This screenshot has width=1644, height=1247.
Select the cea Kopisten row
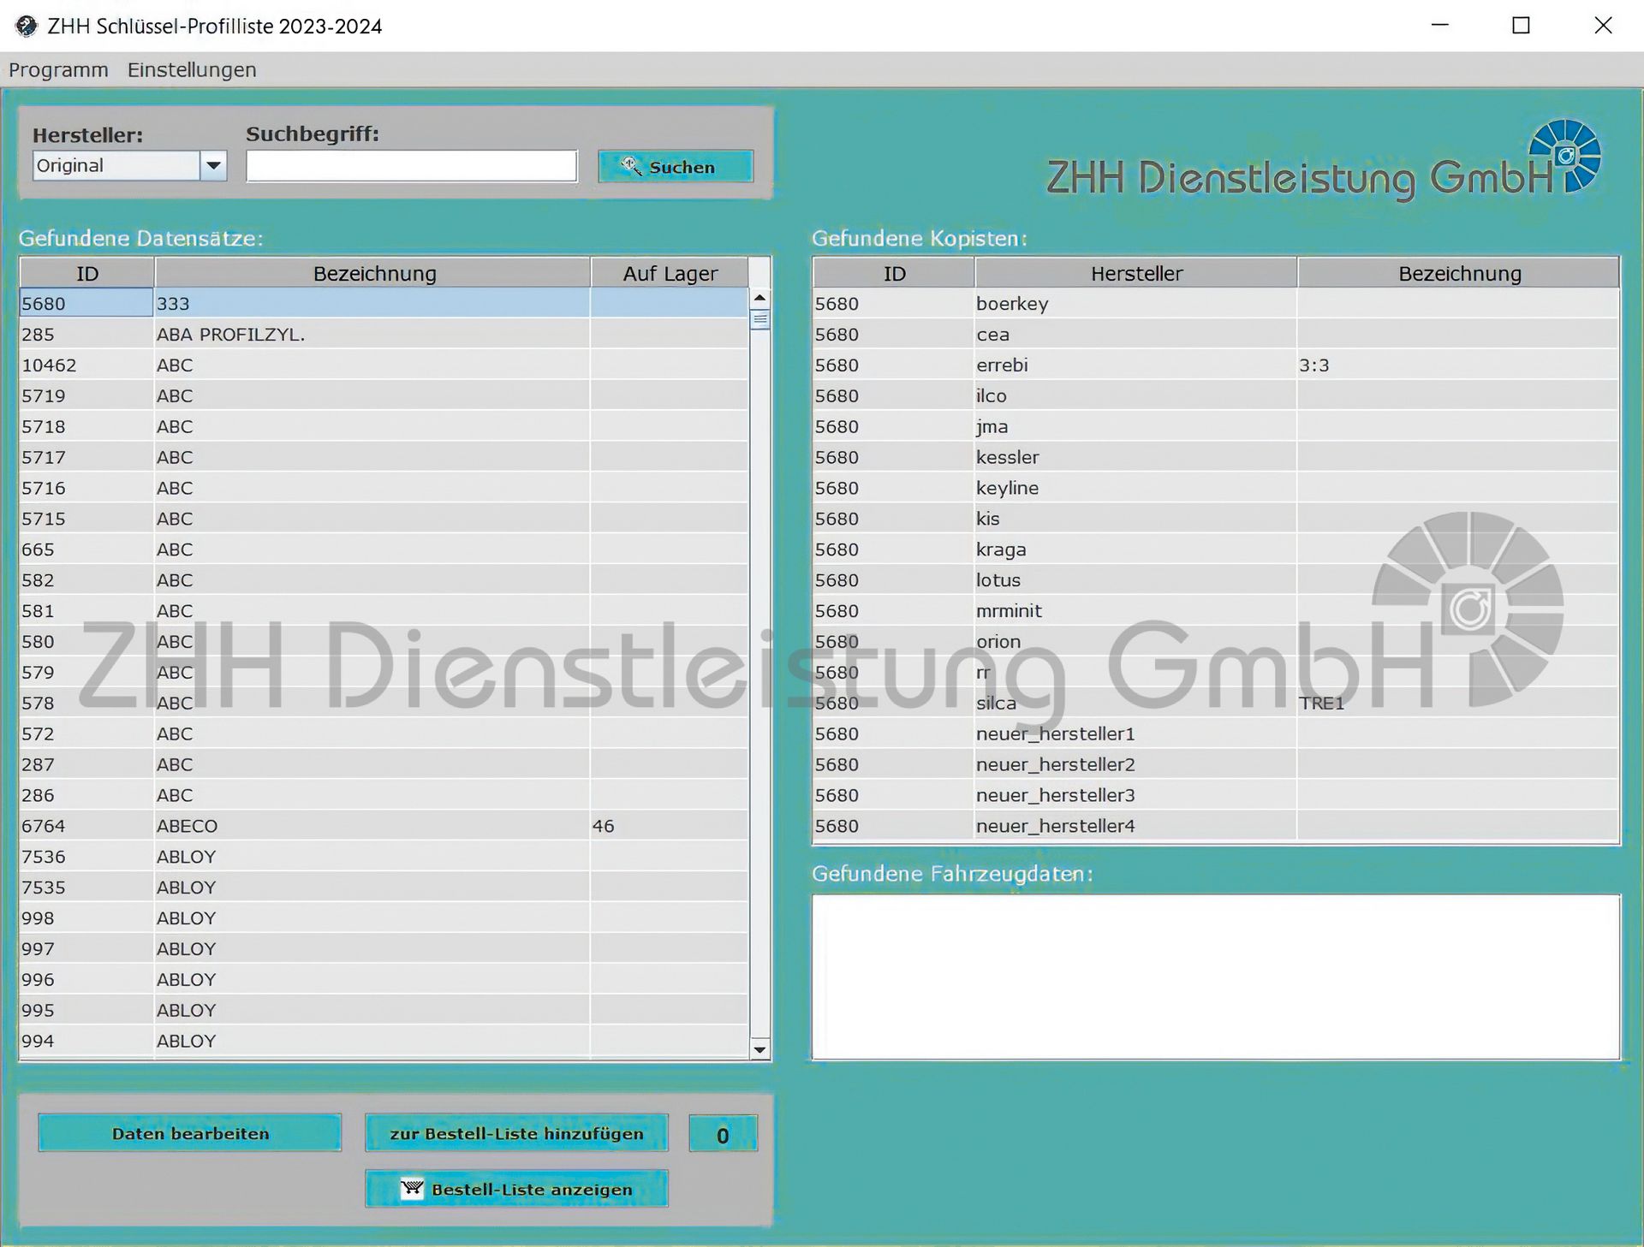(1216, 335)
